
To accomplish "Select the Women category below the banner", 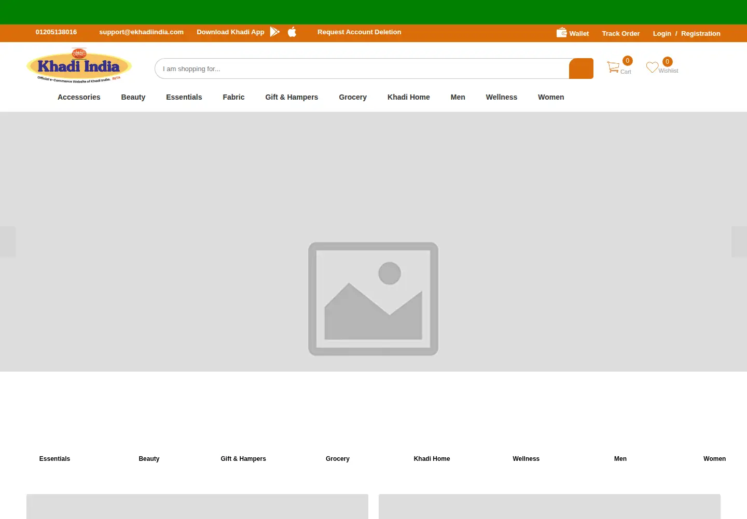I will [x=714, y=459].
